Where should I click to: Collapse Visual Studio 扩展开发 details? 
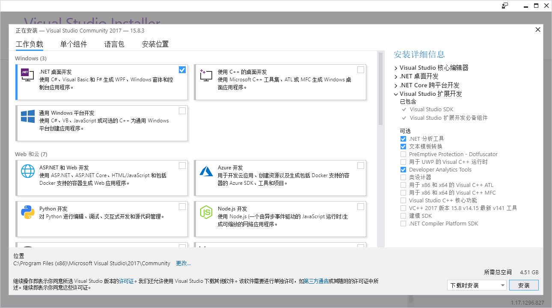[x=396, y=94]
